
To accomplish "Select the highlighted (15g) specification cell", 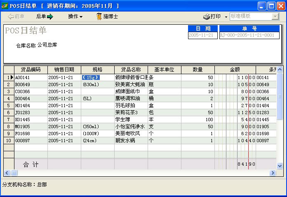I will (91, 77).
